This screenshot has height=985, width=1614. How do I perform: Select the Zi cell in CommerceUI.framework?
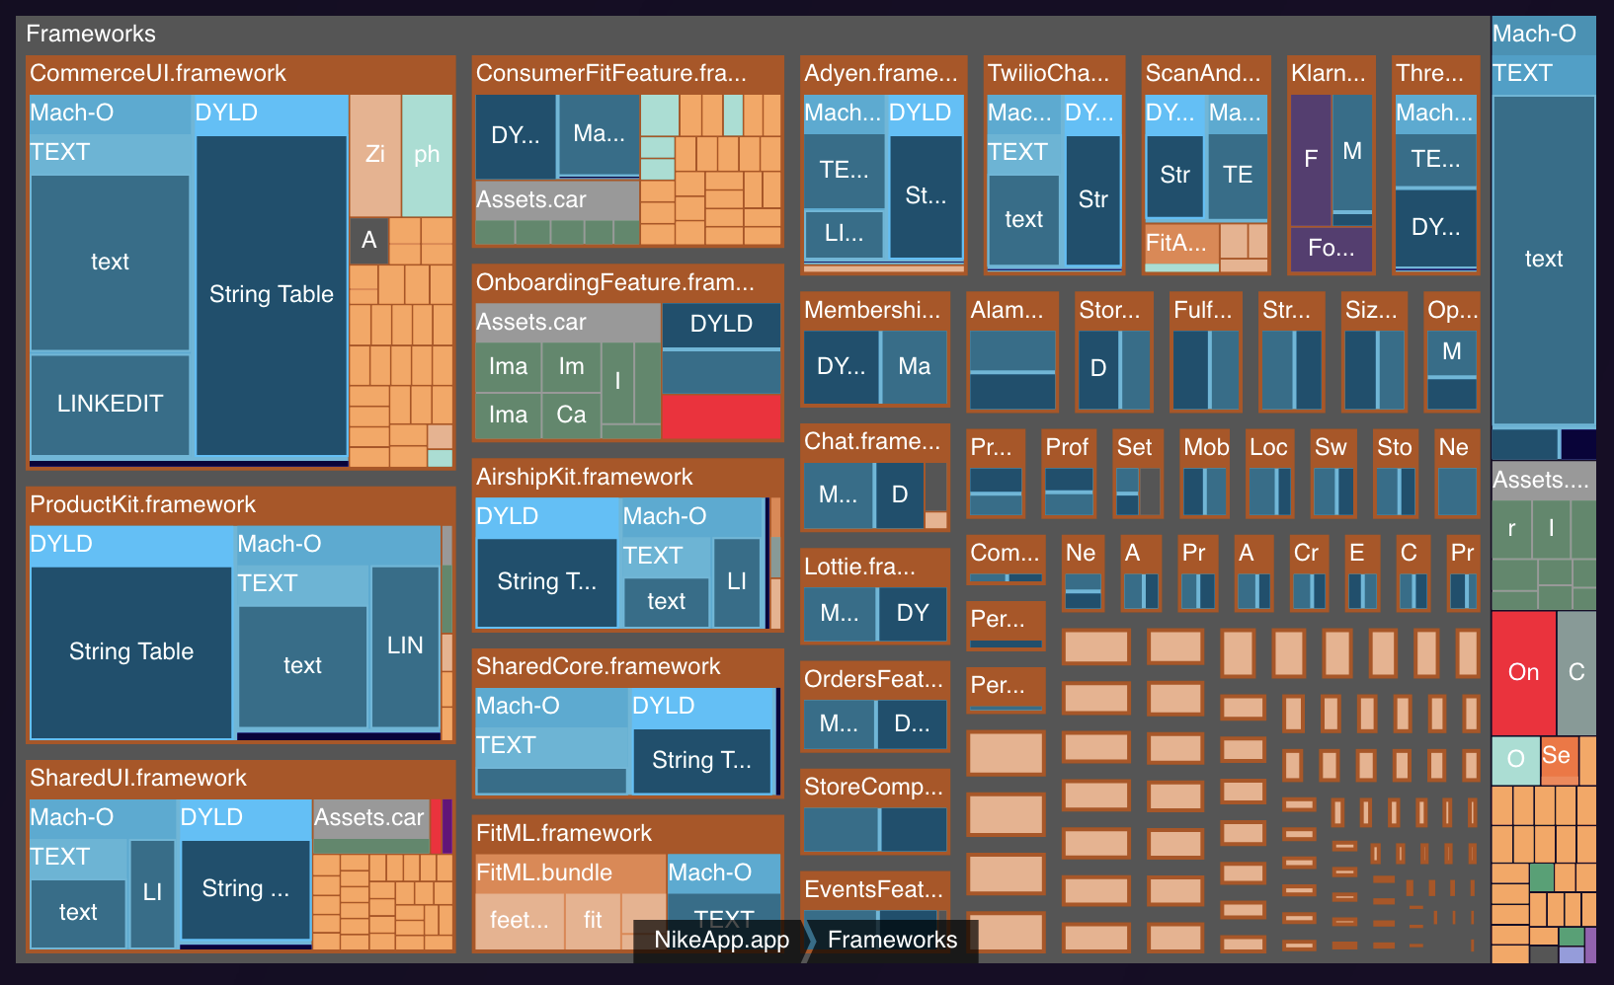(x=375, y=155)
